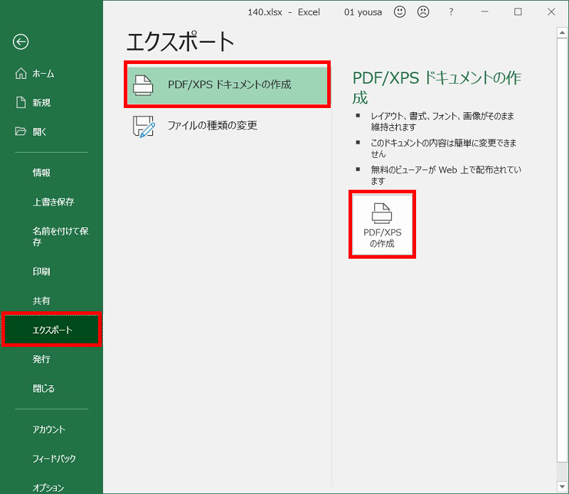
Task: Click the scrollbar up arrow
Action: (x=562, y=33)
